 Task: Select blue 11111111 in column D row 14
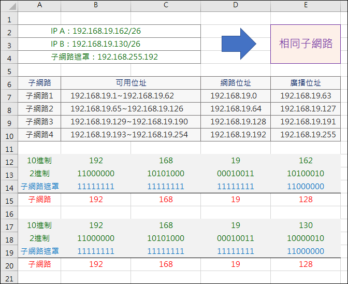tap(236, 187)
